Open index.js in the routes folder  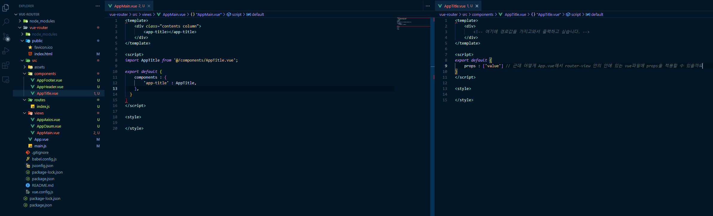(59, 106)
